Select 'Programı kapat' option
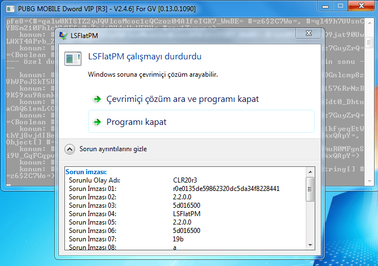 click(201, 122)
